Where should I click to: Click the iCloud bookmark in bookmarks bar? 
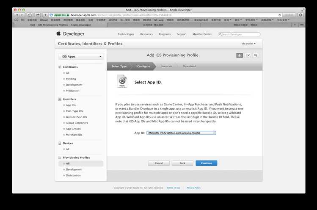click(x=44, y=20)
